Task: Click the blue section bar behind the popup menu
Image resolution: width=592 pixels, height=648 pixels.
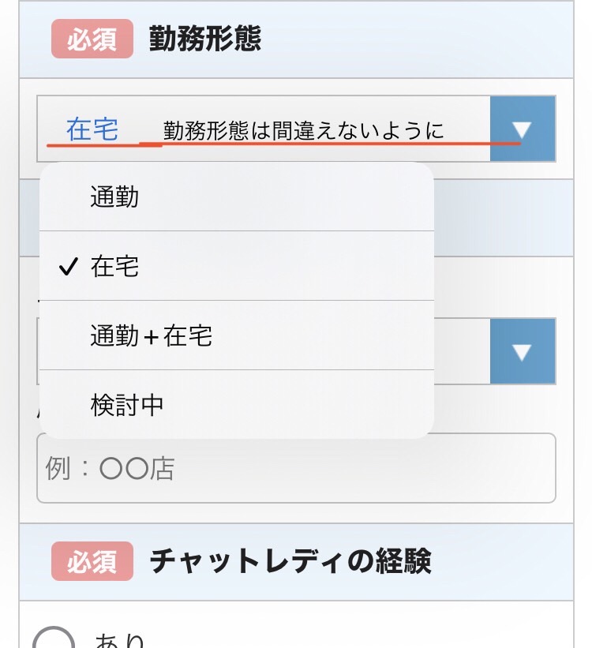Action: [x=504, y=217]
